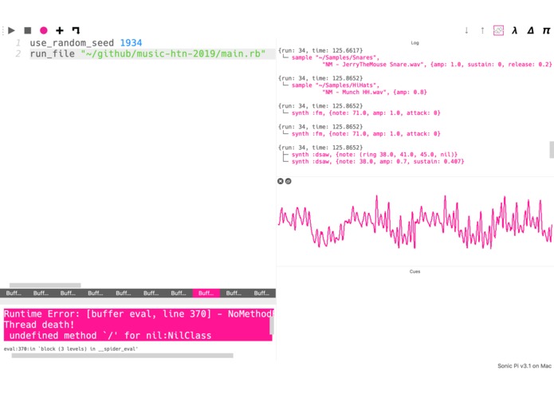Click the Buff... tab right after the pink one

(x=234, y=293)
